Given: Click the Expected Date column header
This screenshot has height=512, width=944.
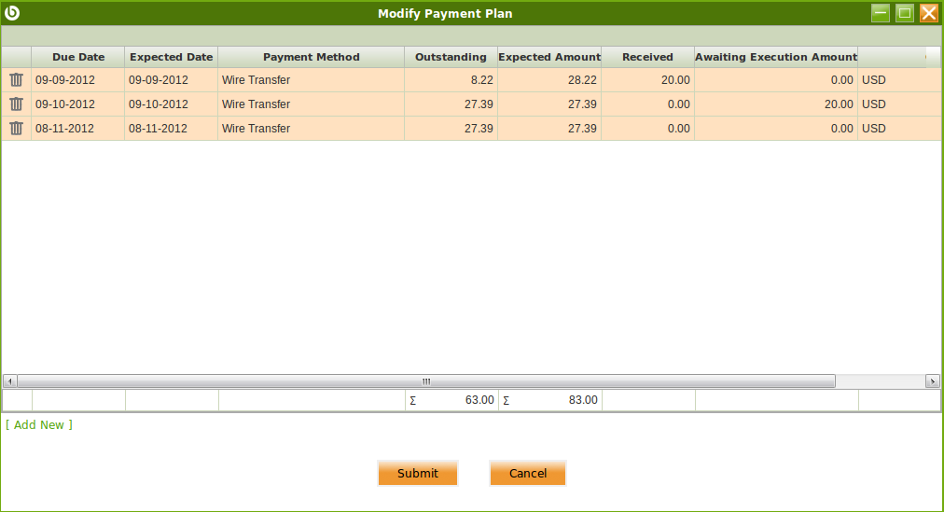Looking at the screenshot, I should click(x=171, y=57).
